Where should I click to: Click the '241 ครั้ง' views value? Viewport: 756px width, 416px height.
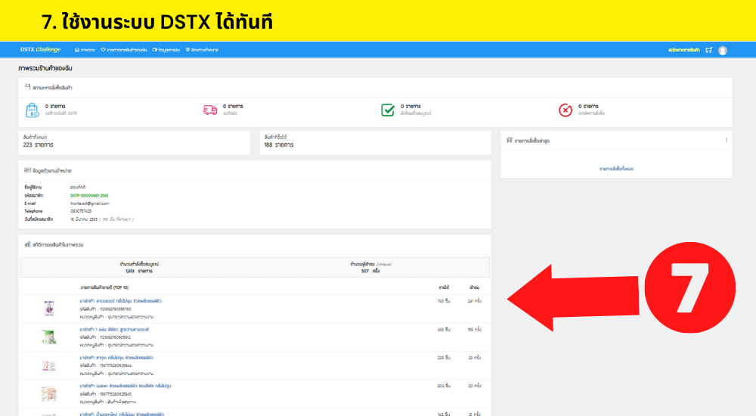click(x=475, y=301)
